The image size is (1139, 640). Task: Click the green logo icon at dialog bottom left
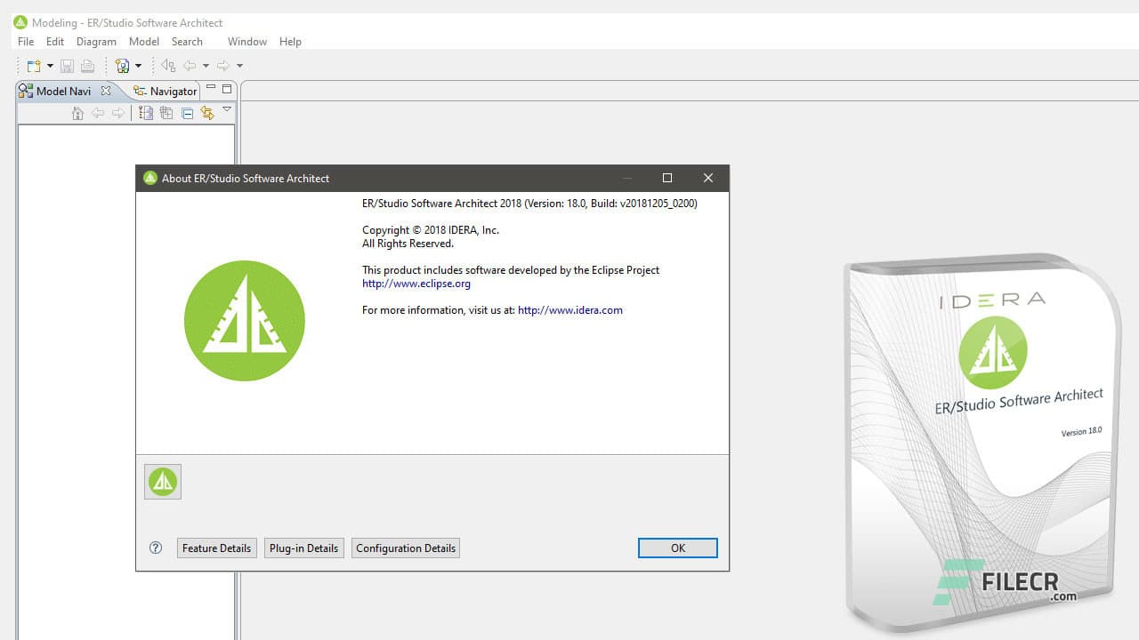[x=162, y=481]
